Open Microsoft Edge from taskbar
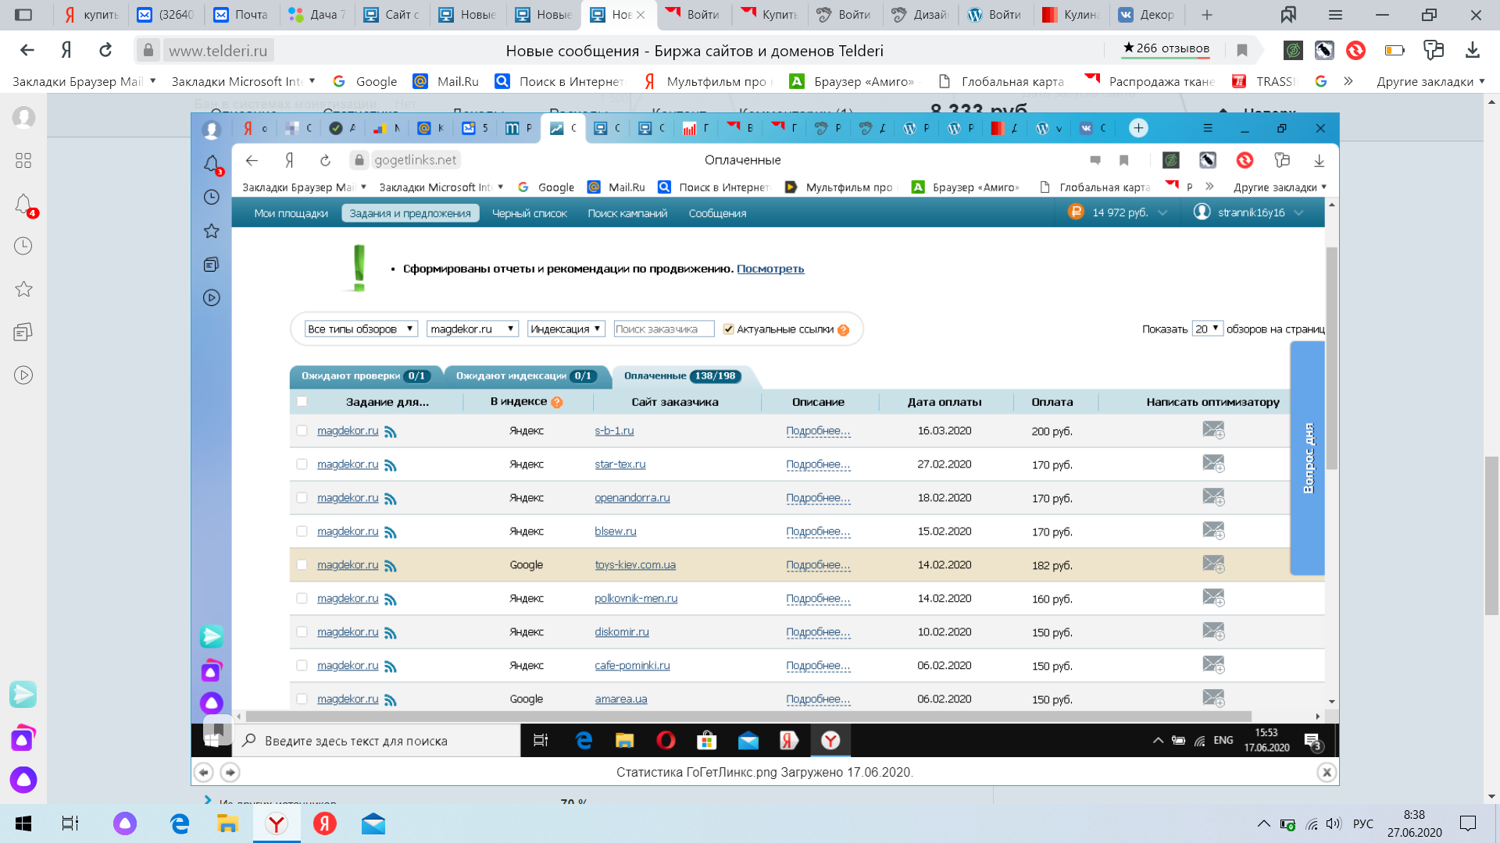 click(180, 823)
